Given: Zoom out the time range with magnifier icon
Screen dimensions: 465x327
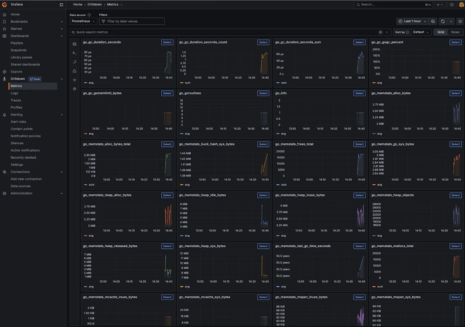Looking at the screenshot, I should point(433,21).
